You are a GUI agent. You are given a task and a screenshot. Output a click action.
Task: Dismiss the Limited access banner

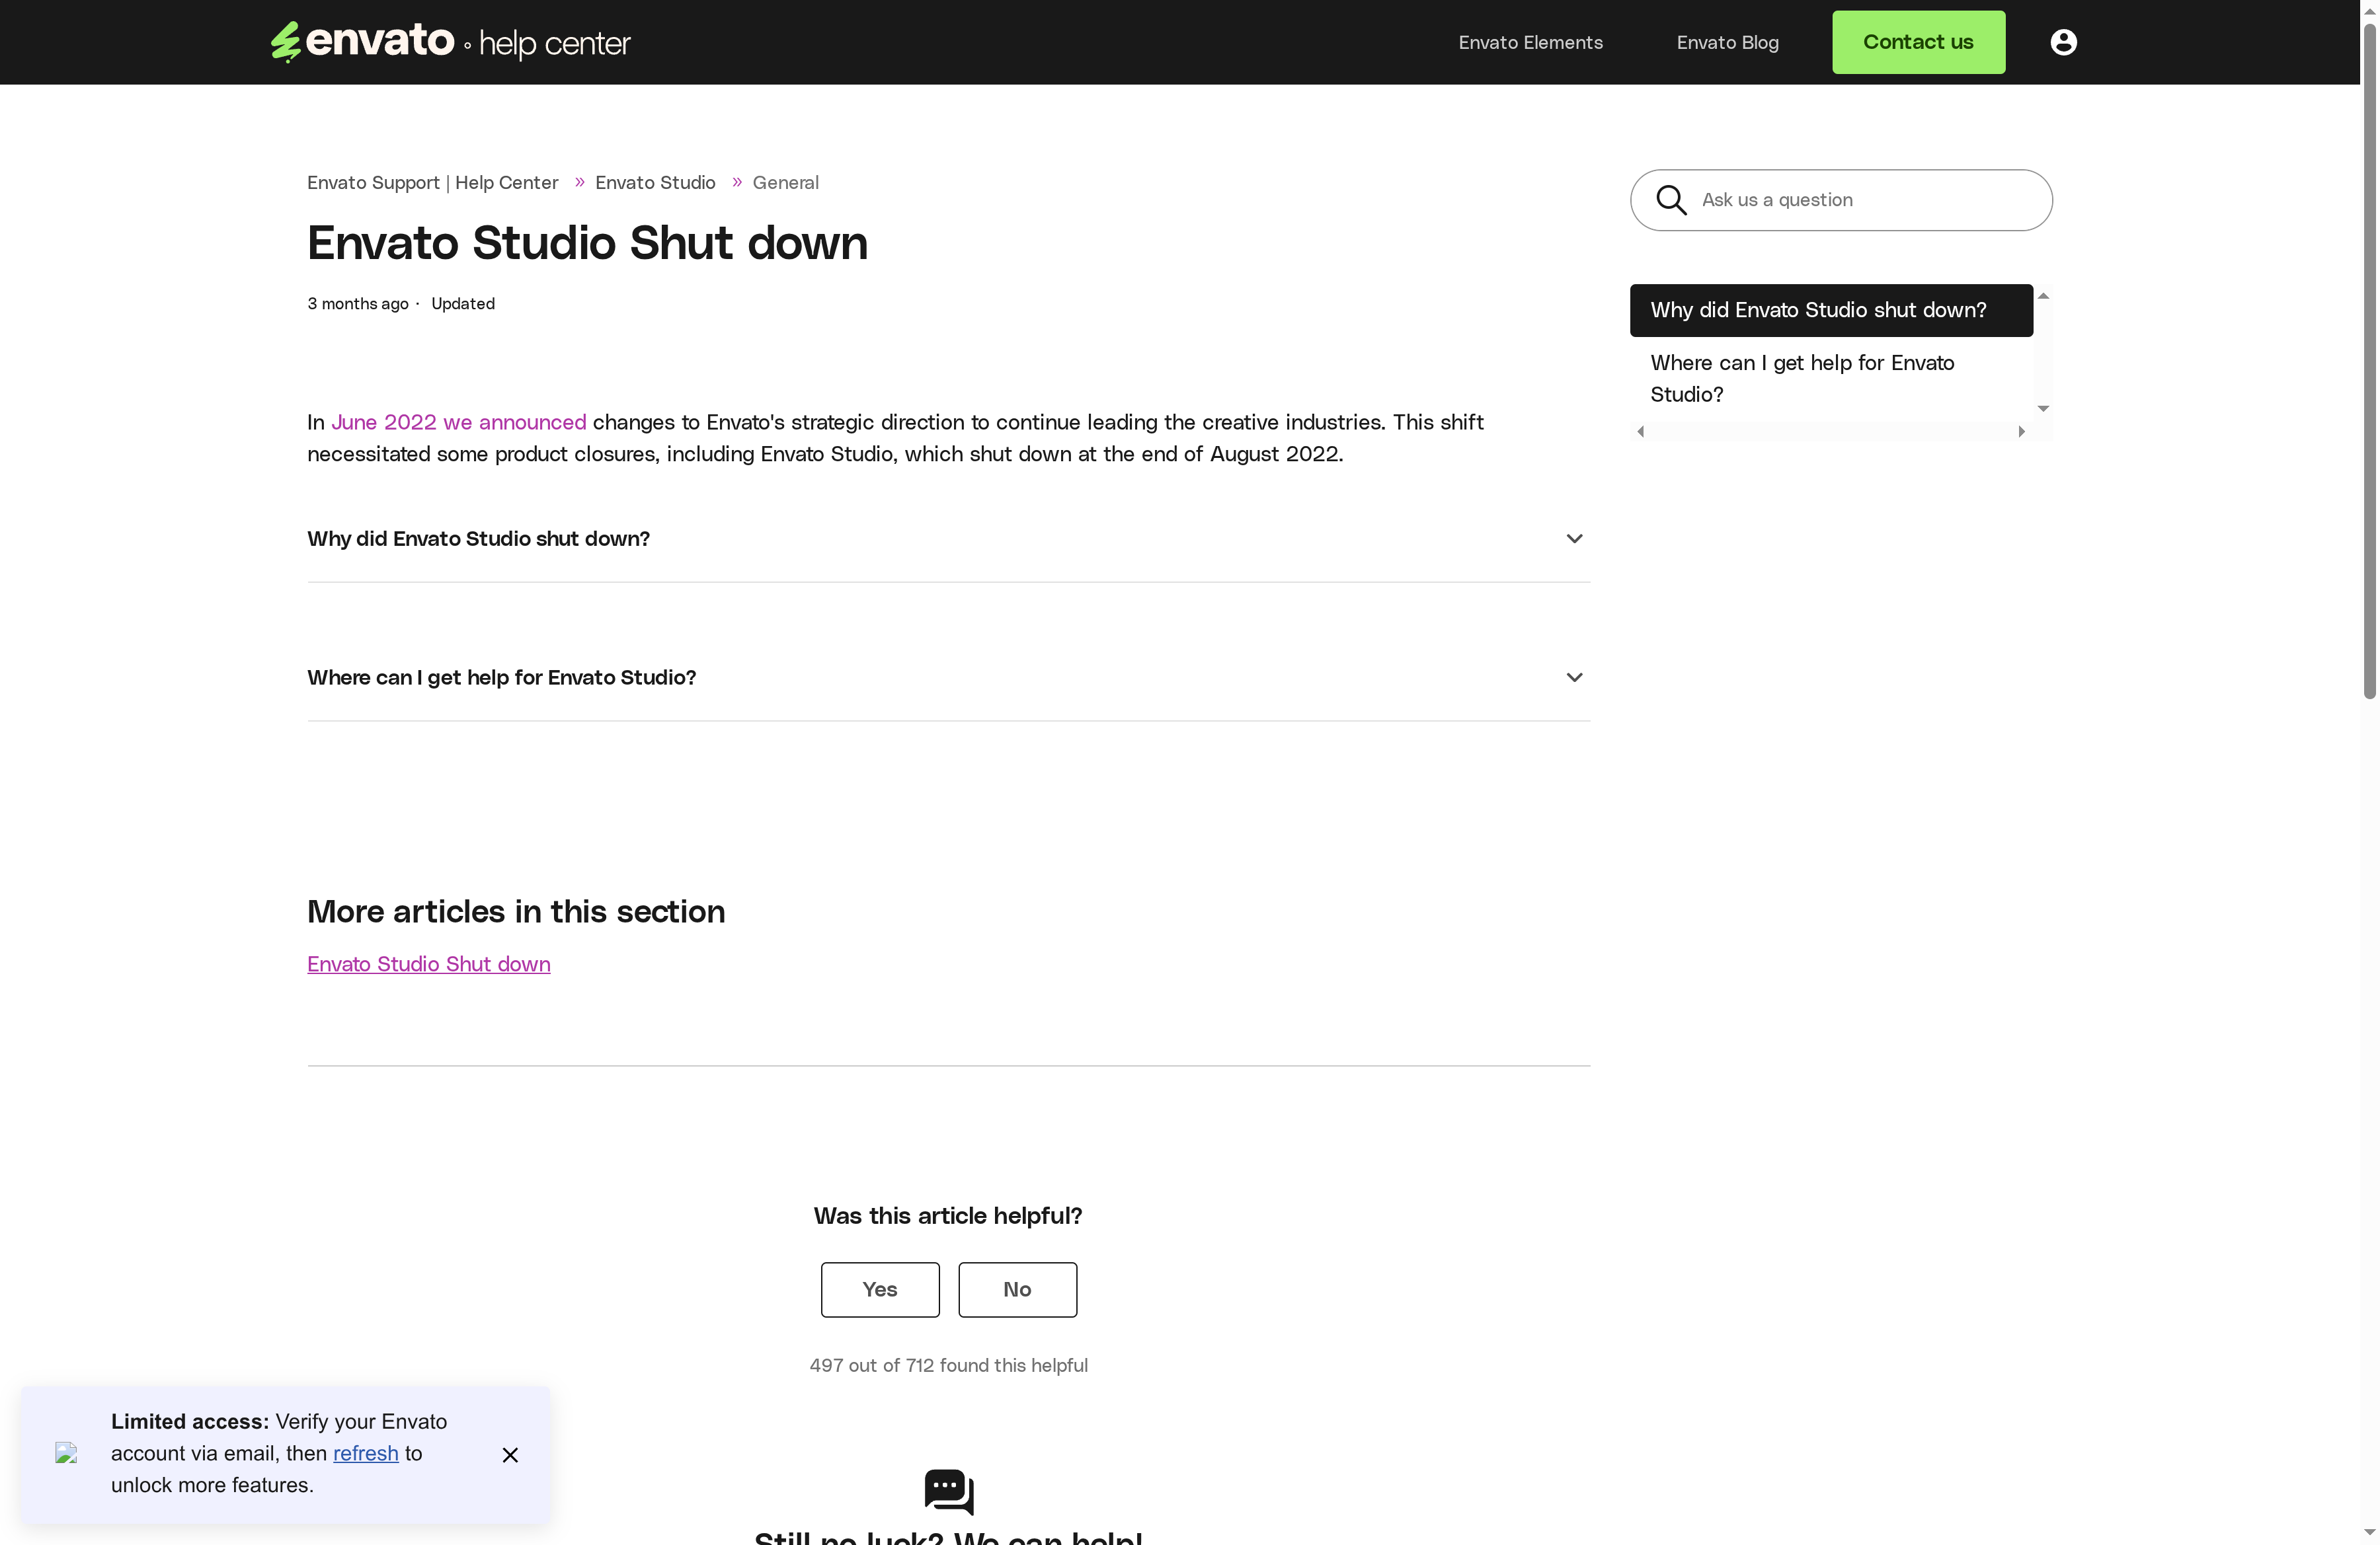(x=511, y=1455)
